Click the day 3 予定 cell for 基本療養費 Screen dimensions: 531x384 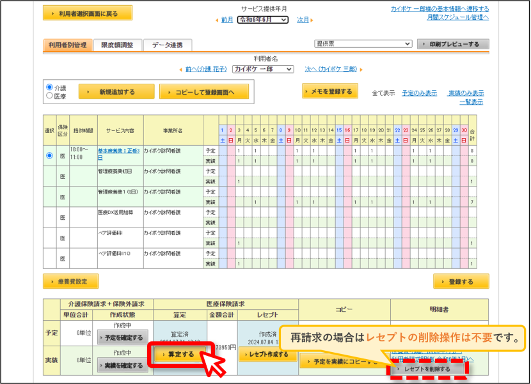239,151
